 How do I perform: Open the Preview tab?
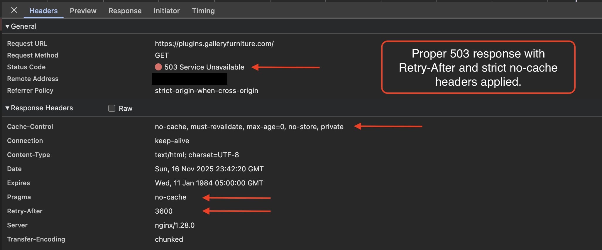83,11
